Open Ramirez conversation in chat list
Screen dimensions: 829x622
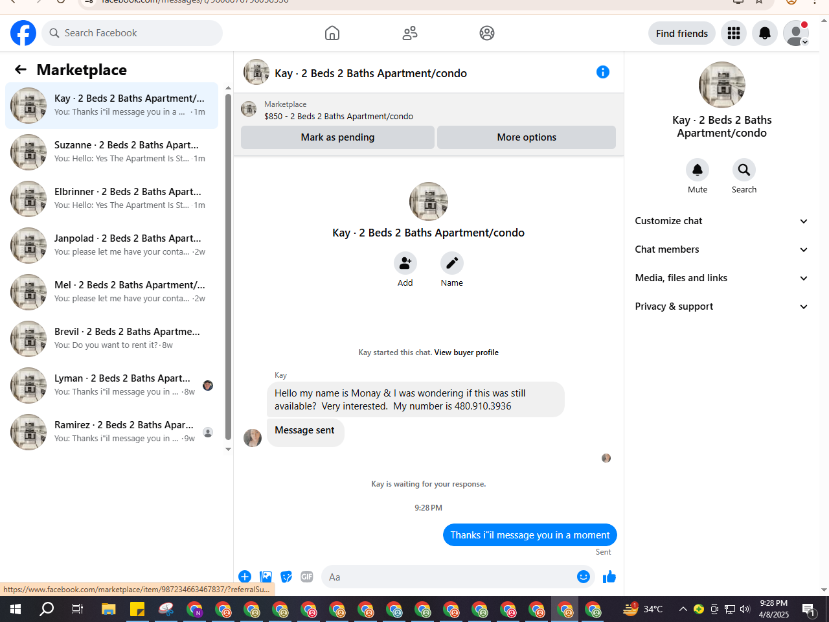pyautogui.click(x=111, y=432)
